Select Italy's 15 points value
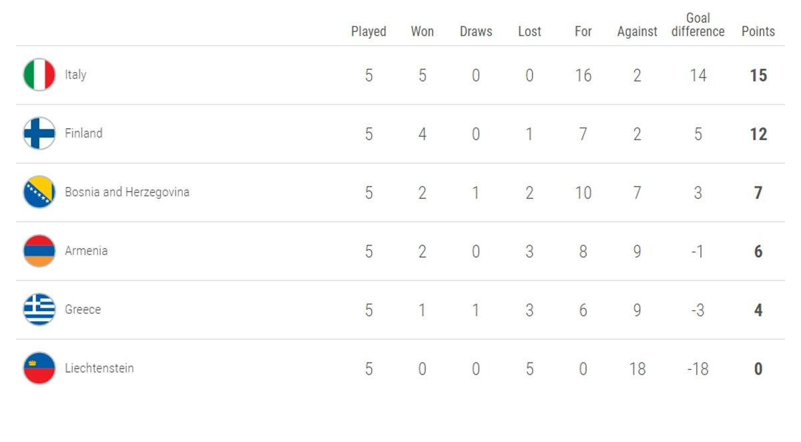801x442 pixels. [758, 75]
